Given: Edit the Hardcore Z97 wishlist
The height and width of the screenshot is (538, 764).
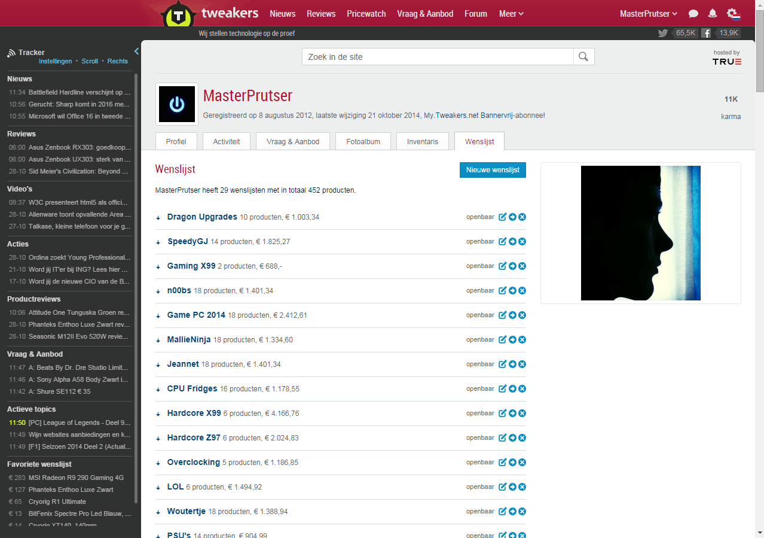Looking at the screenshot, I should coord(503,437).
